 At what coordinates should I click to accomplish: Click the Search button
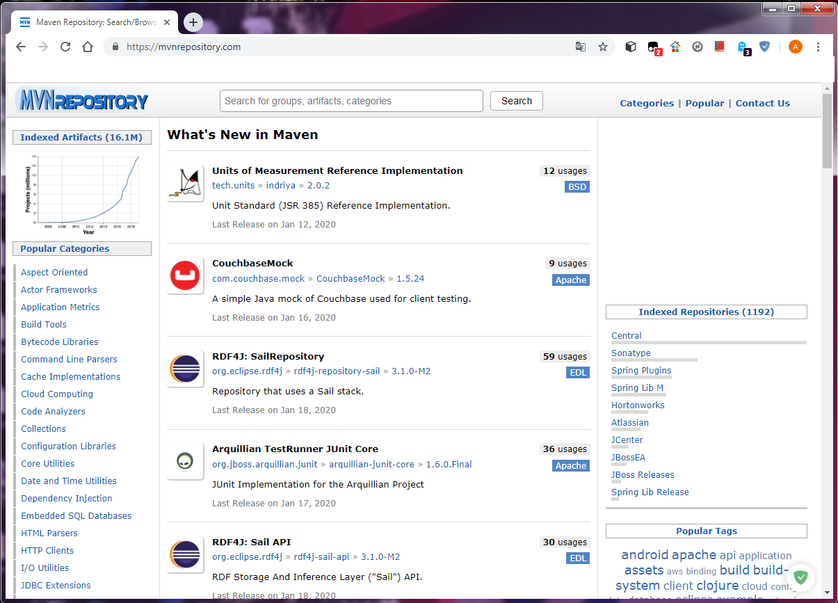[517, 101]
